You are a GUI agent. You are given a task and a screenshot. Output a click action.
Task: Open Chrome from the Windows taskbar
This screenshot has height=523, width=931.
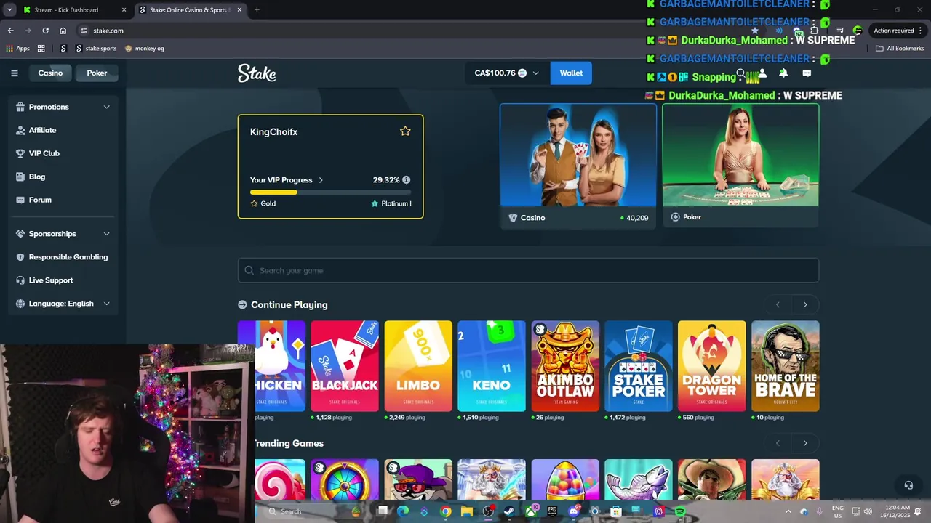[446, 511]
